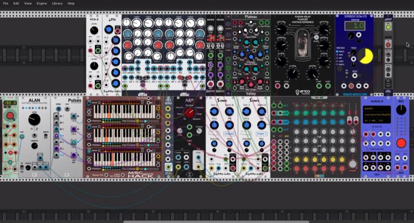
Task: Click the top blue knob on ATN module
Action: [108, 29]
